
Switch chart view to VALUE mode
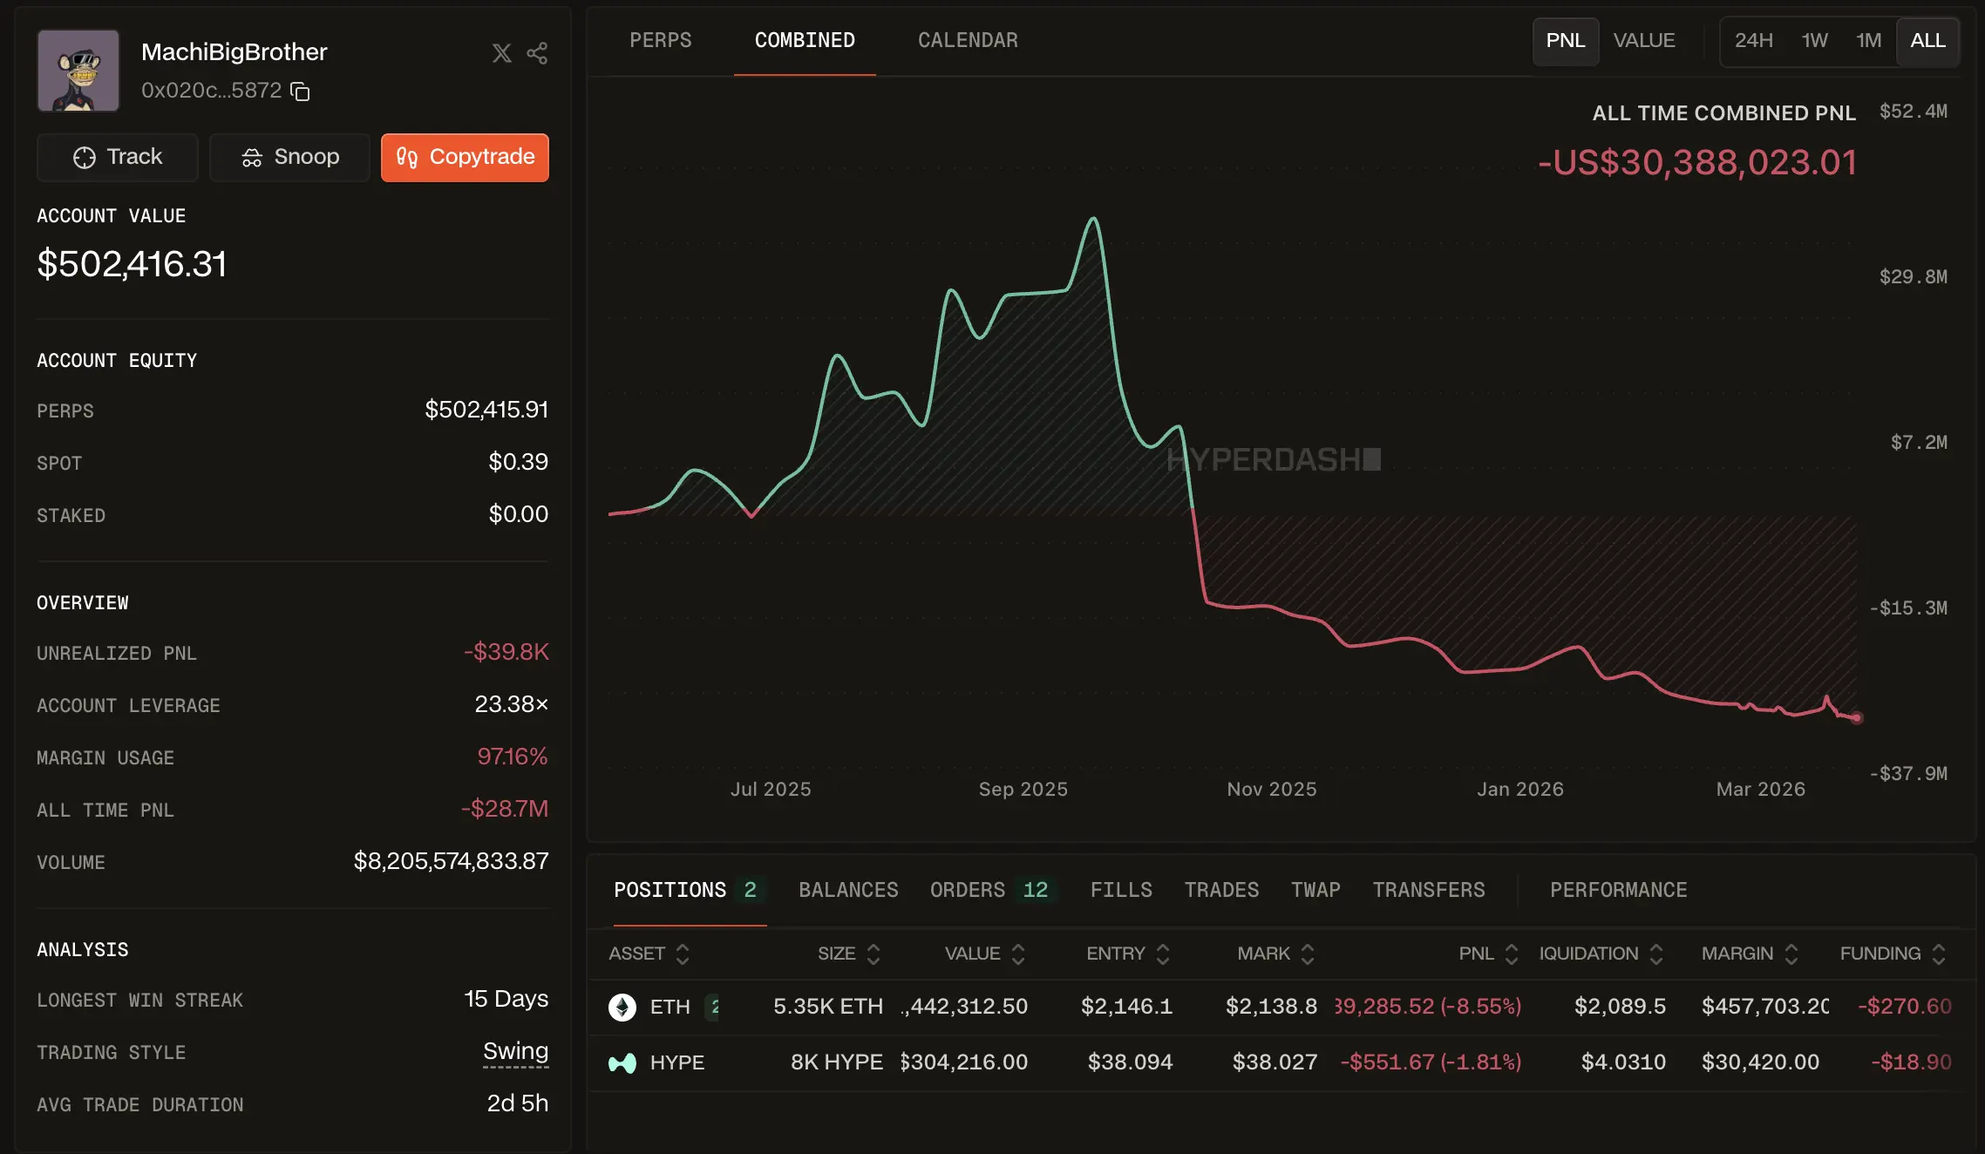point(1644,40)
